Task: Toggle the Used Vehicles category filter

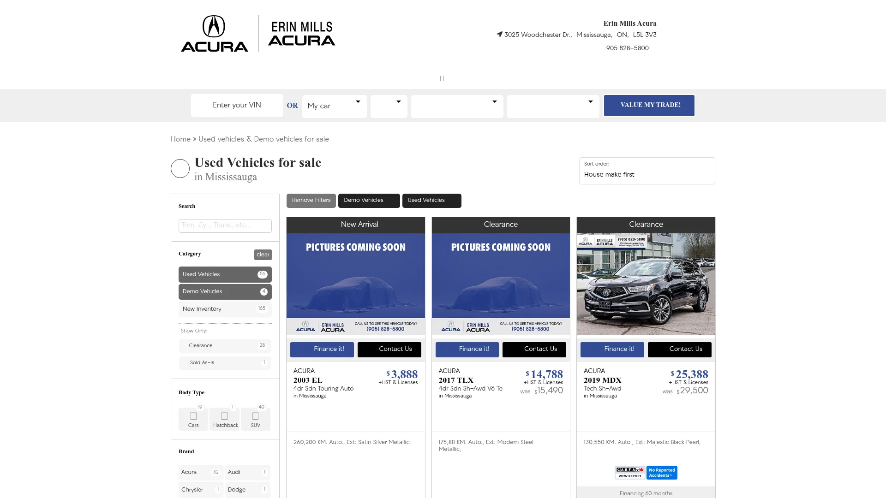Action: pos(225,274)
